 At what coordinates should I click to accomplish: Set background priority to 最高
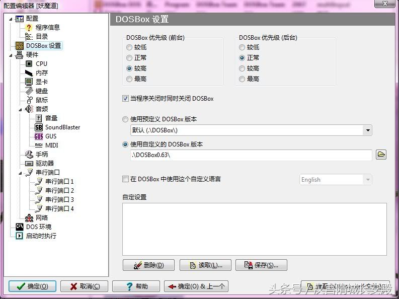(x=242, y=79)
